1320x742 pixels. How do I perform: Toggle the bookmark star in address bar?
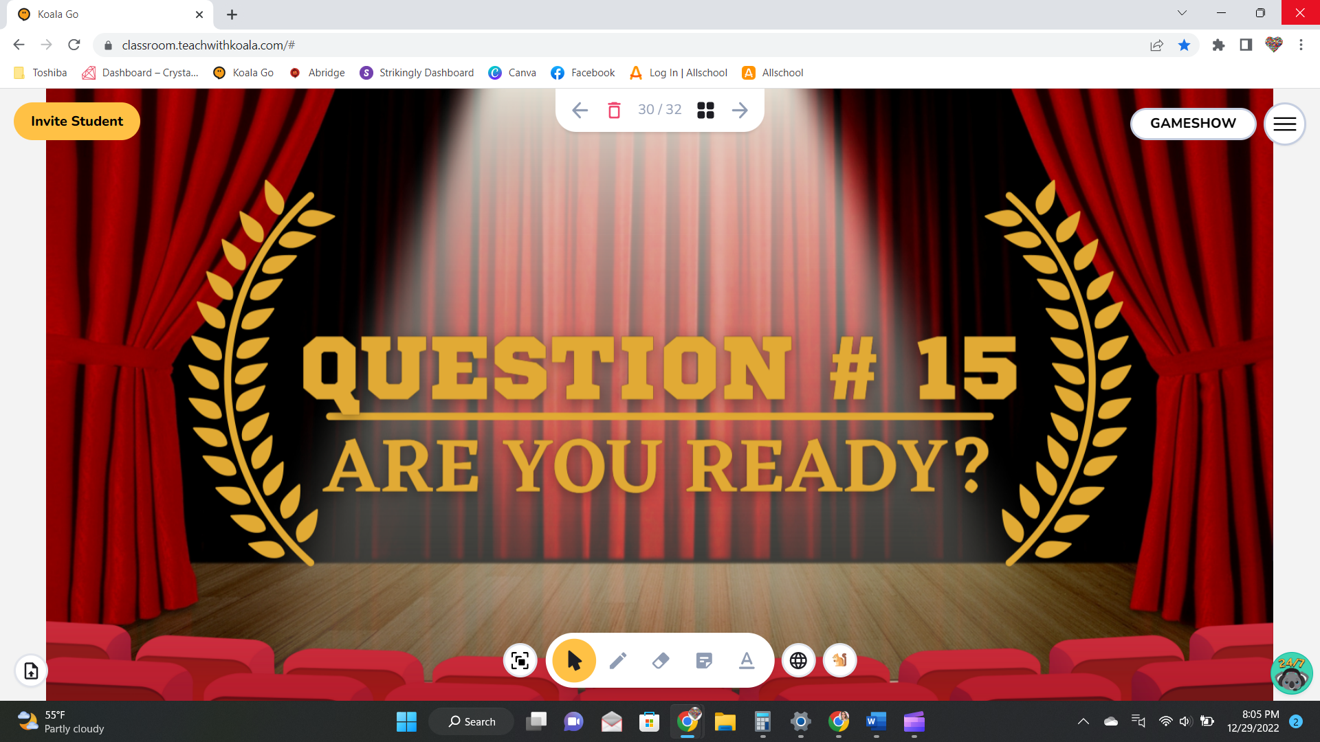coord(1184,45)
